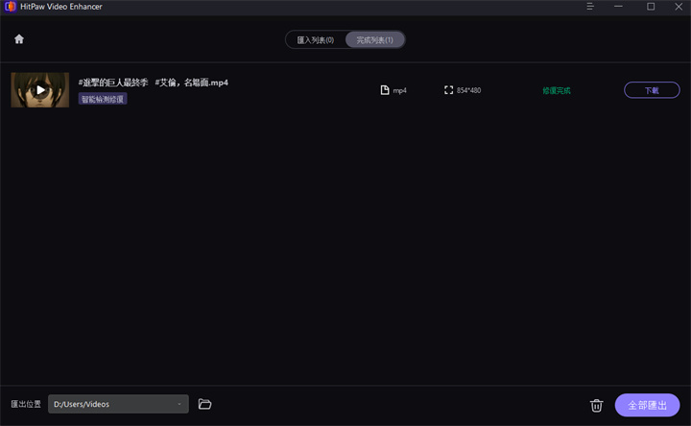Switch to the 完成列表(1) tab

tap(374, 40)
